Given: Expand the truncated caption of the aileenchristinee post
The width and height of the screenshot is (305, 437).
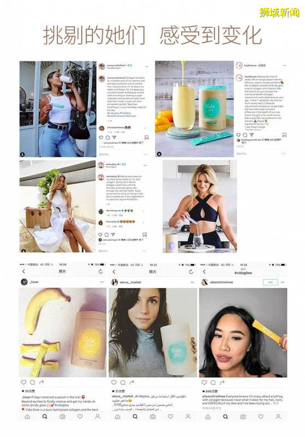Looking at the screenshot, I should coord(275,403).
